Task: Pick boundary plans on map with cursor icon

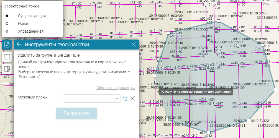Action: tap(125, 98)
